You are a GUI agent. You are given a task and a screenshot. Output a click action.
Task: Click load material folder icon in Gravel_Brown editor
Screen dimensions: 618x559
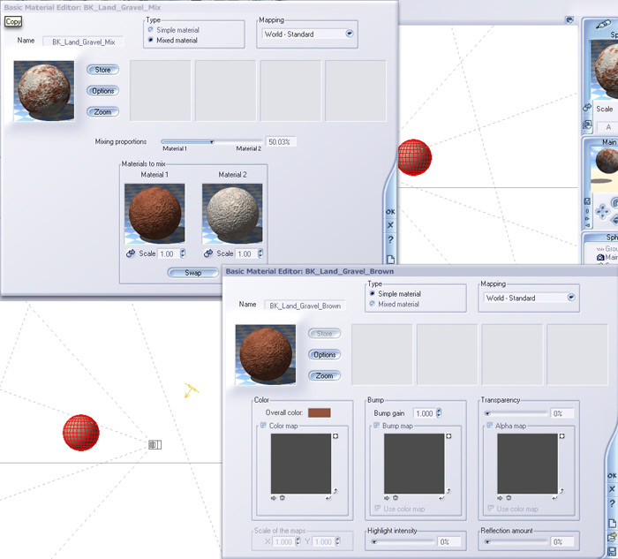point(612,537)
